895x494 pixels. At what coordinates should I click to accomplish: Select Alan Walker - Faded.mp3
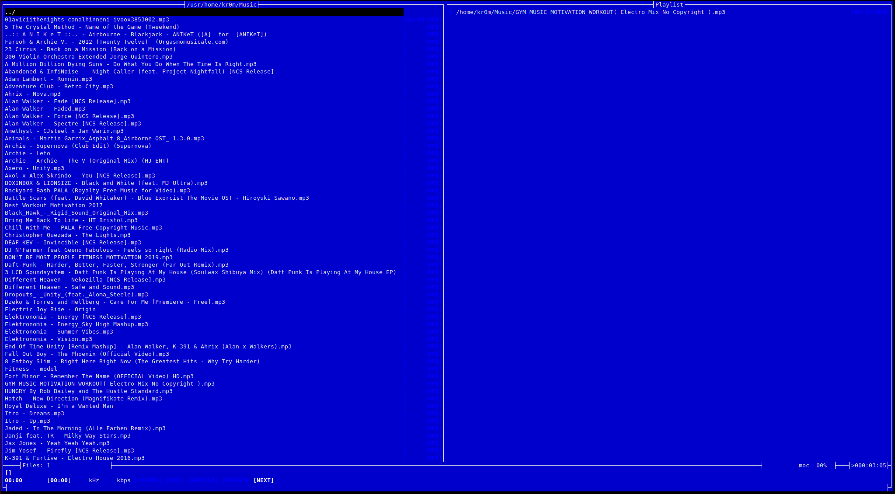pyautogui.click(x=45, y=109)
